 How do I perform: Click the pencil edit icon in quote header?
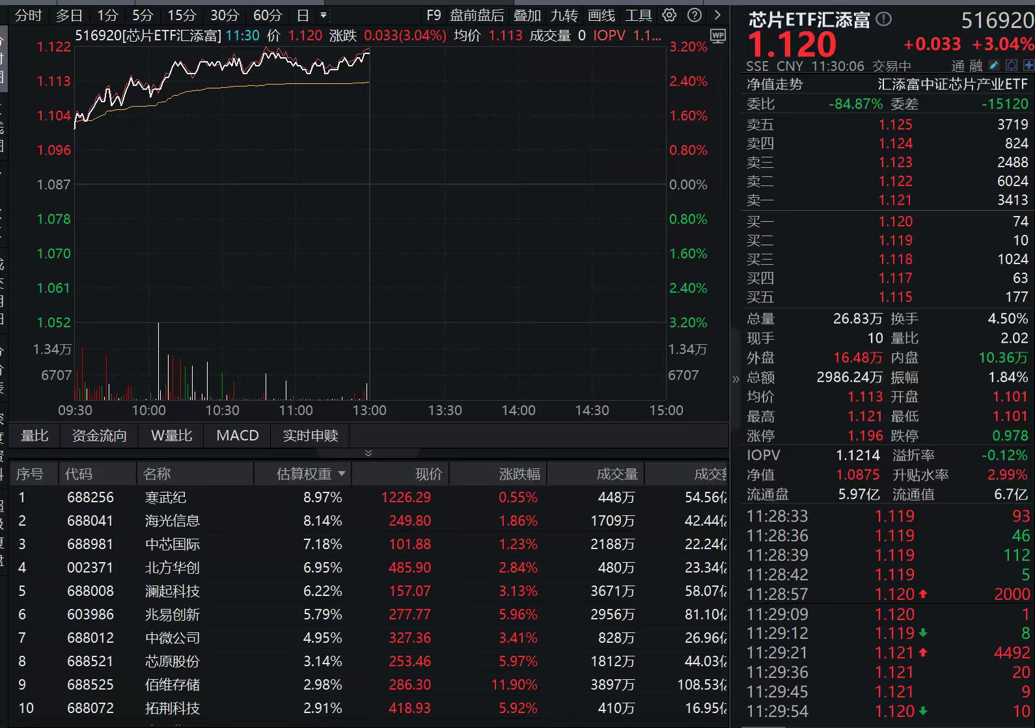tap(993, 65)
